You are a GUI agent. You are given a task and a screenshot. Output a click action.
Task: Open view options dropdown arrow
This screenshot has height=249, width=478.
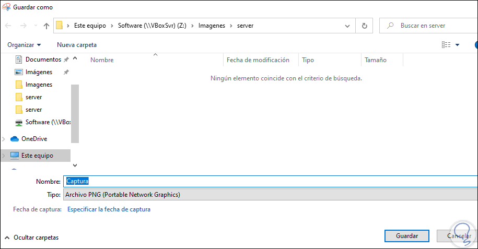click(x=457, y=45)
